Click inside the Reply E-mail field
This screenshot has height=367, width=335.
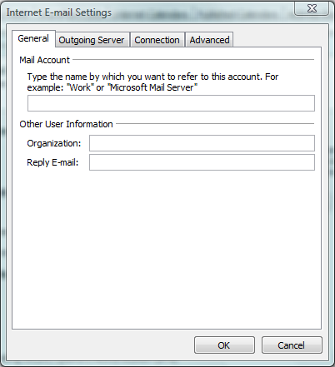pos(202,162)
